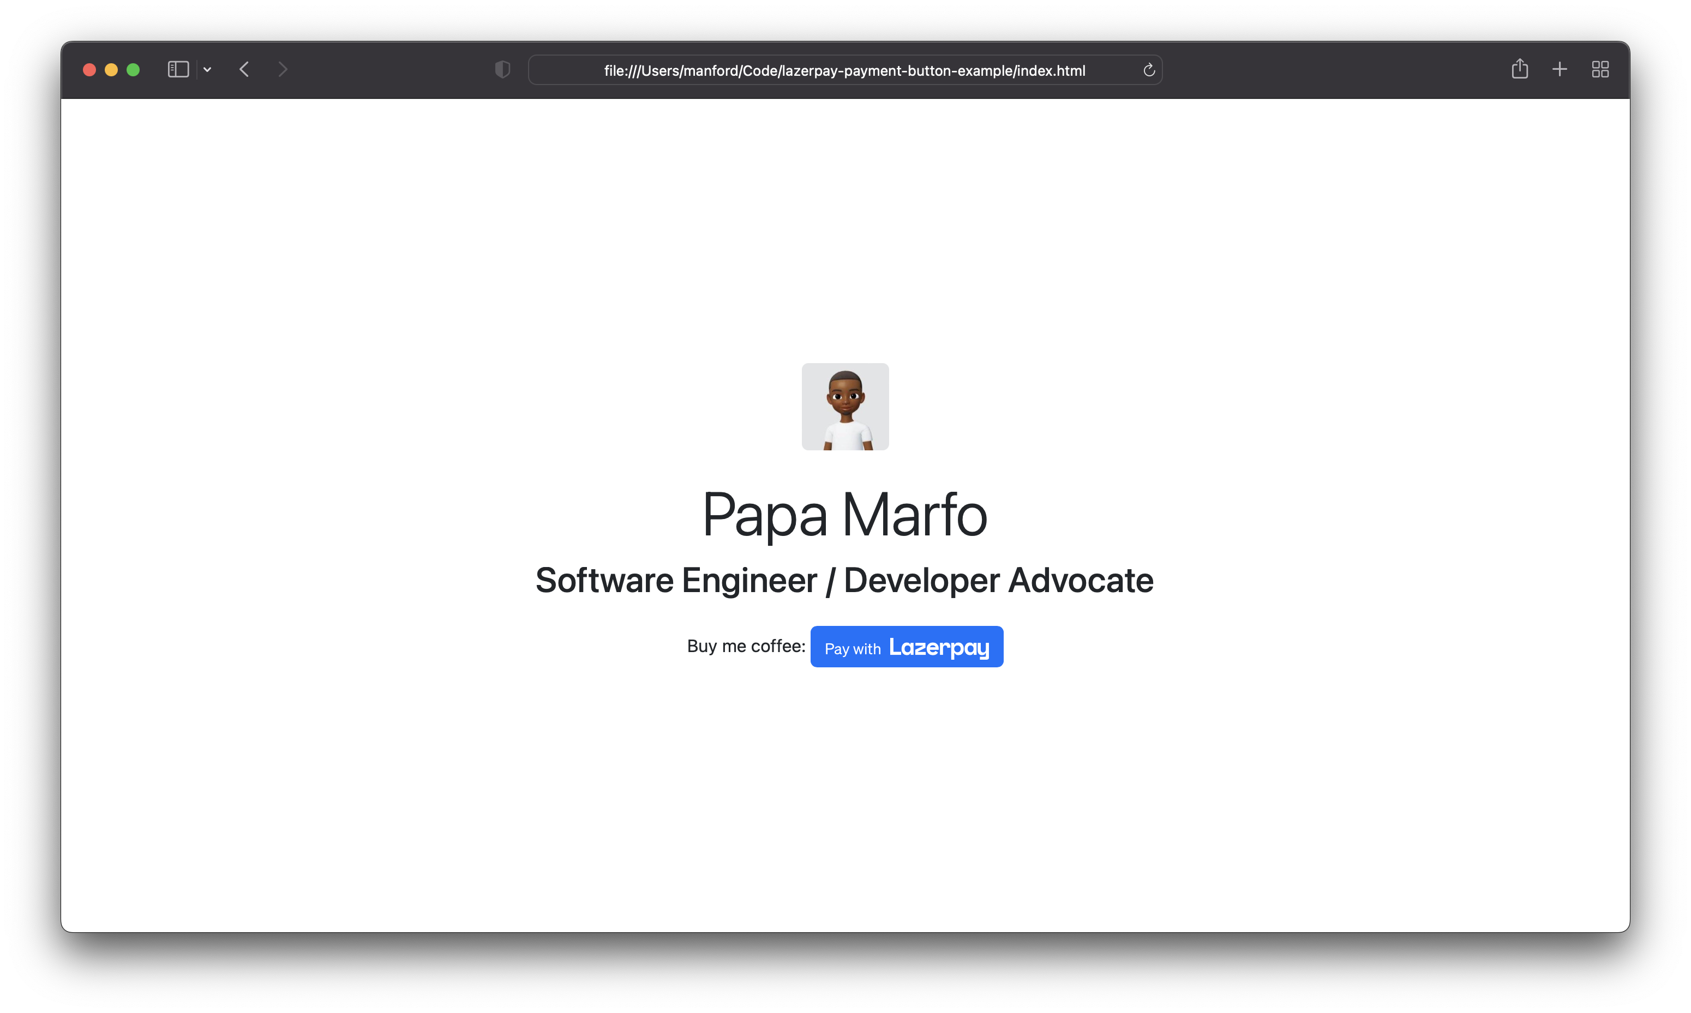The height and width of the screenshot is (1013, 1691).
Task: Open the privacy report shield icon
Action: 502,70
